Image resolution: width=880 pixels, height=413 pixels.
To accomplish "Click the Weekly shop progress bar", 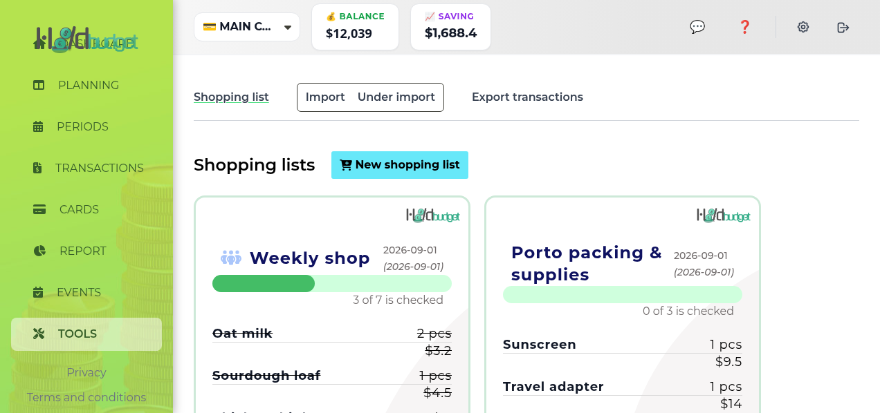I will click(x=332, y=283).
